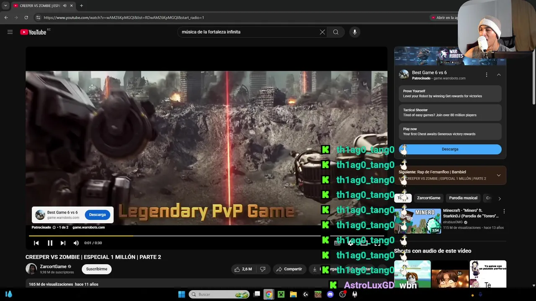This screenshot has width=536, height=301.
Task: Start voice search with microphone
Action: (x=355, y=32)
